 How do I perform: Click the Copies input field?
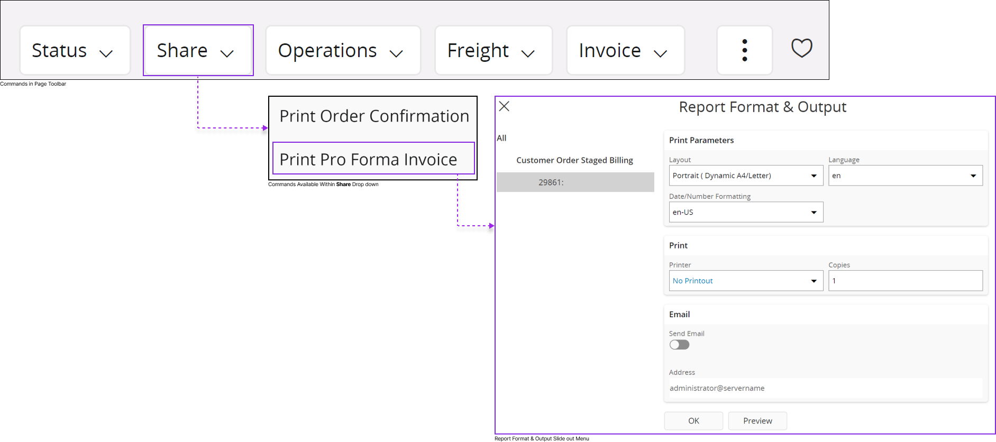coord(905,281)
